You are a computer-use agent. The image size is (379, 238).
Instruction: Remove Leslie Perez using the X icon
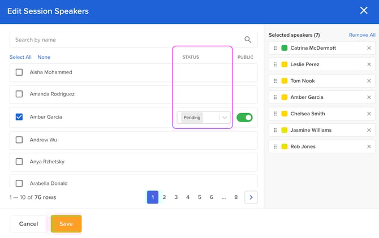click(x=369, y=64)
